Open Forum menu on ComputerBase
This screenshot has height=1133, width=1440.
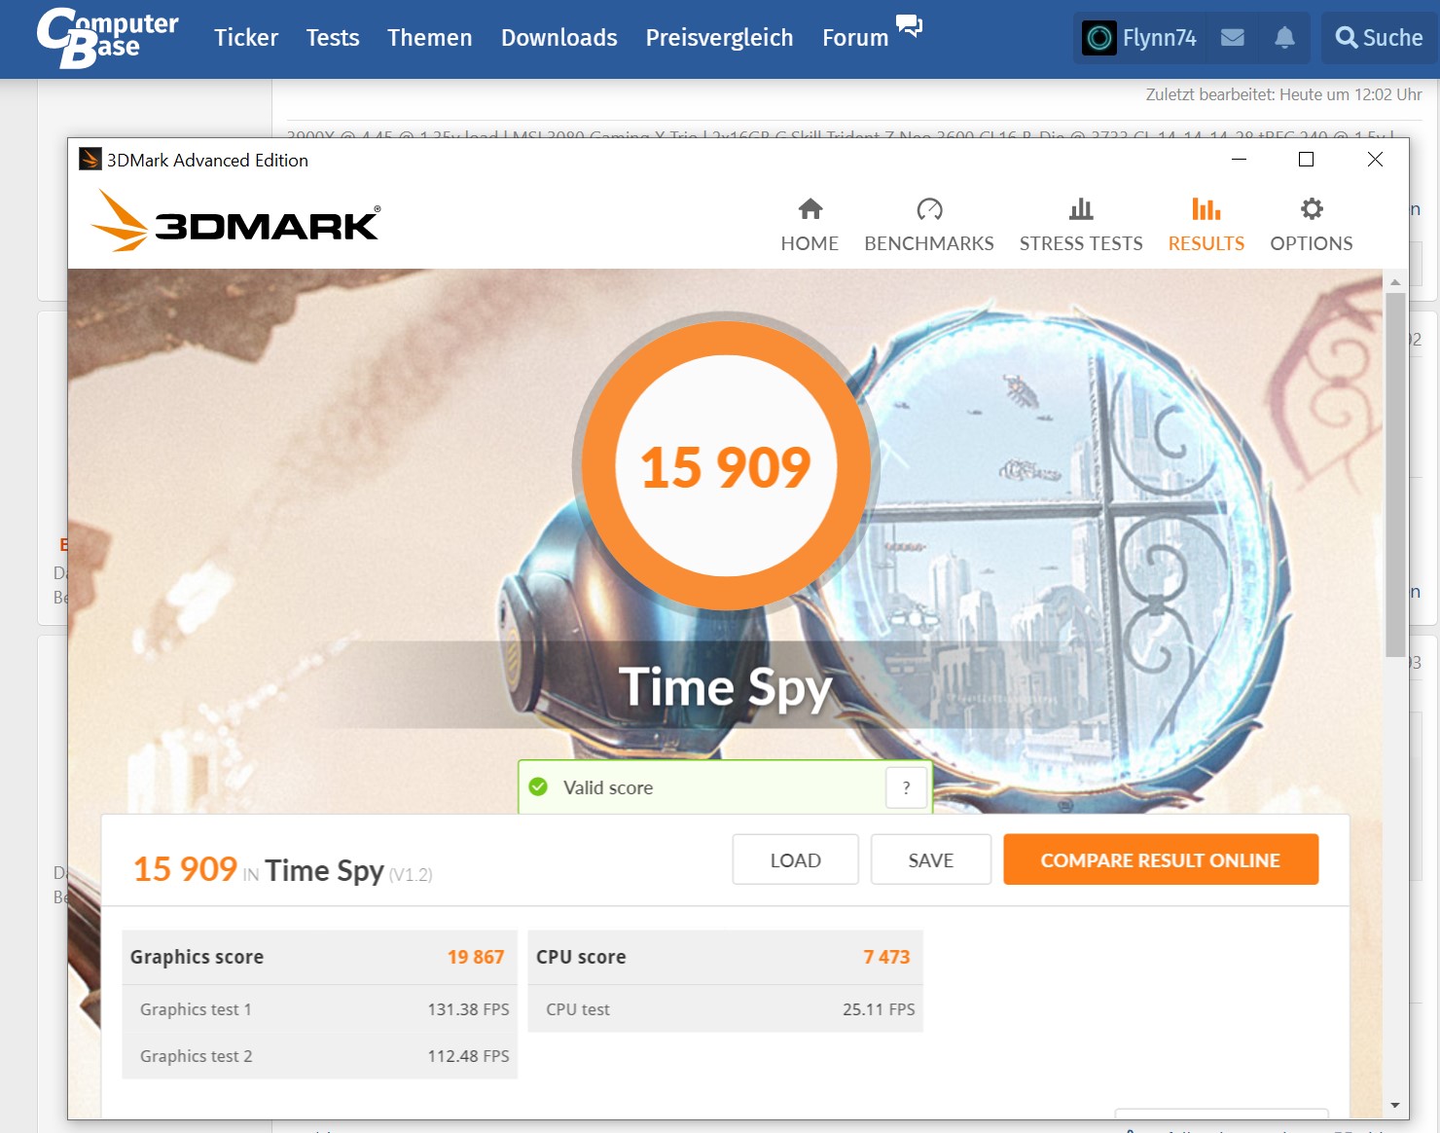pos(855,38)
